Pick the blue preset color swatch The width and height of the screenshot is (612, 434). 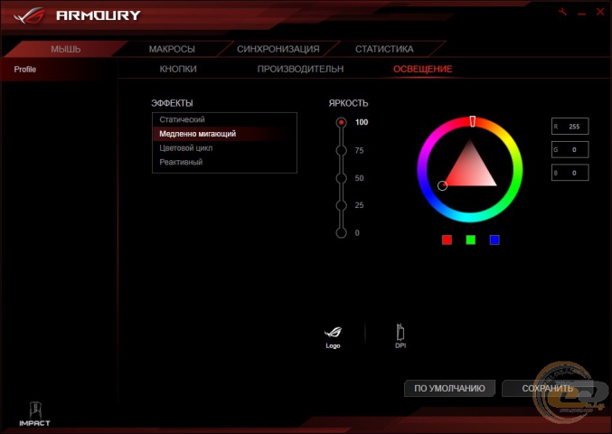pos(494,240)
